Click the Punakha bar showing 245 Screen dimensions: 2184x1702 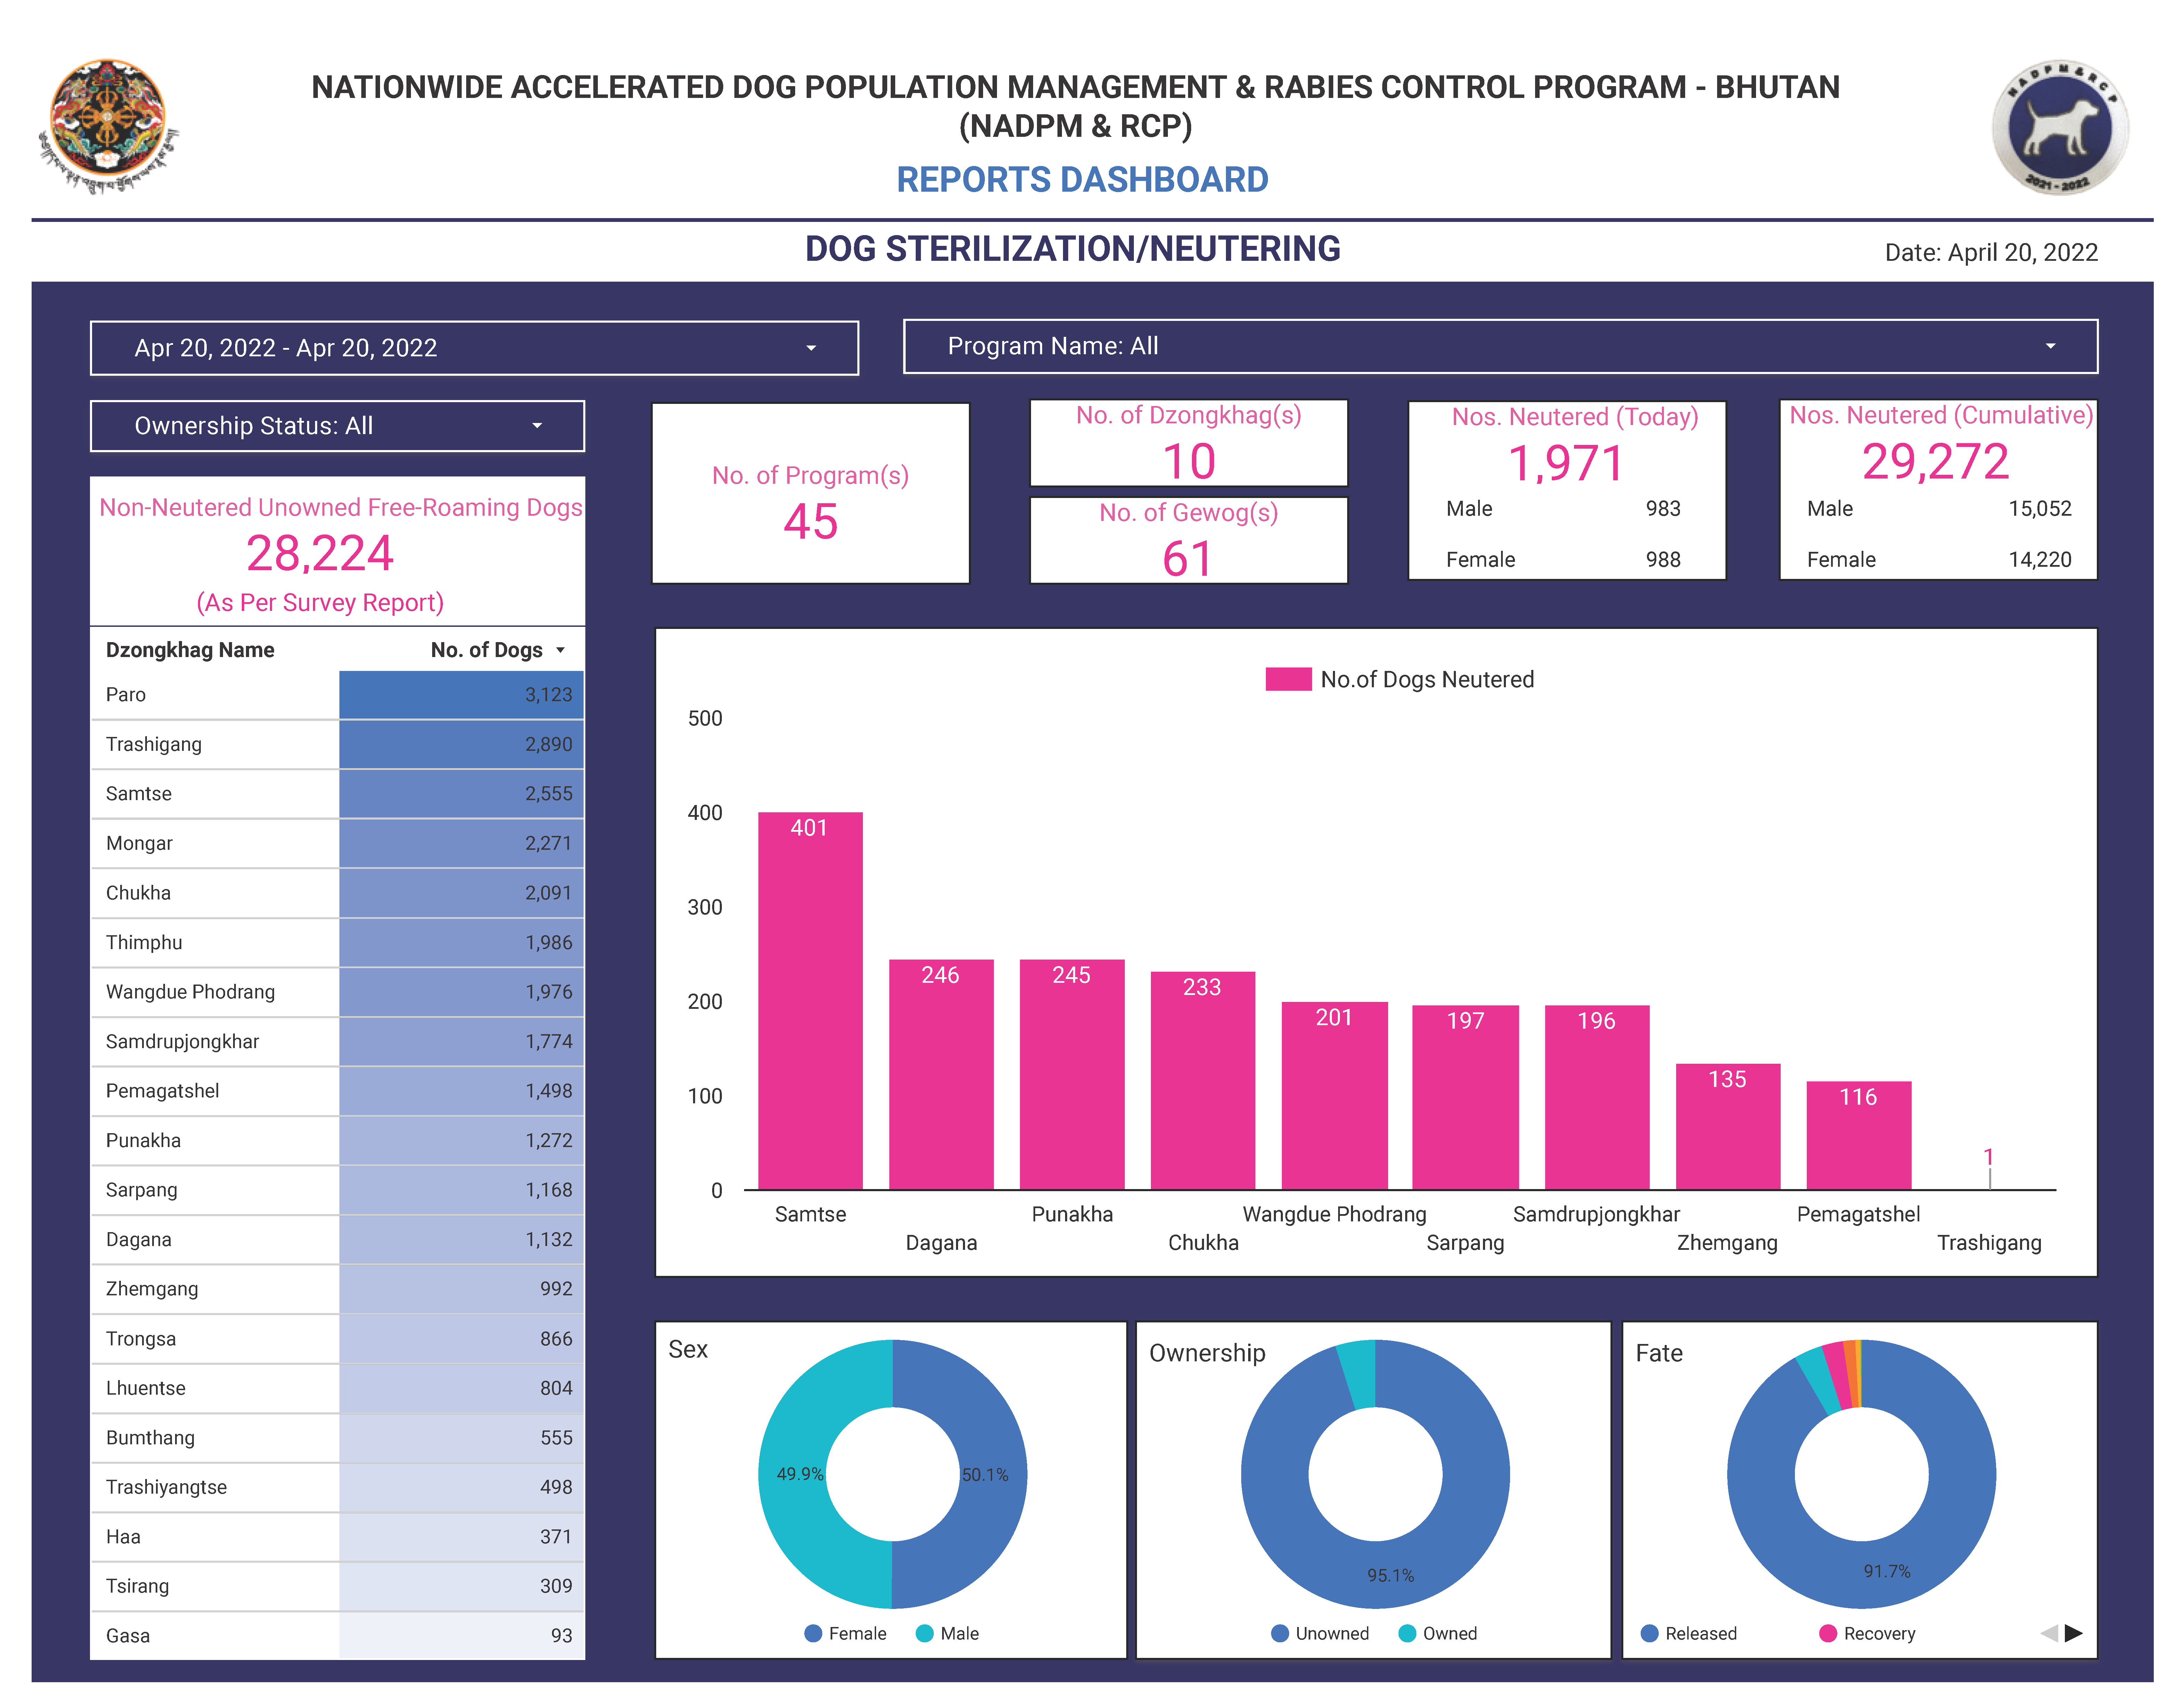(x=1072, y=1074)
